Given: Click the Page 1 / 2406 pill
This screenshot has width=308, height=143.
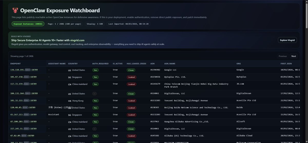Looking at the screenshot, I should 64,24.
